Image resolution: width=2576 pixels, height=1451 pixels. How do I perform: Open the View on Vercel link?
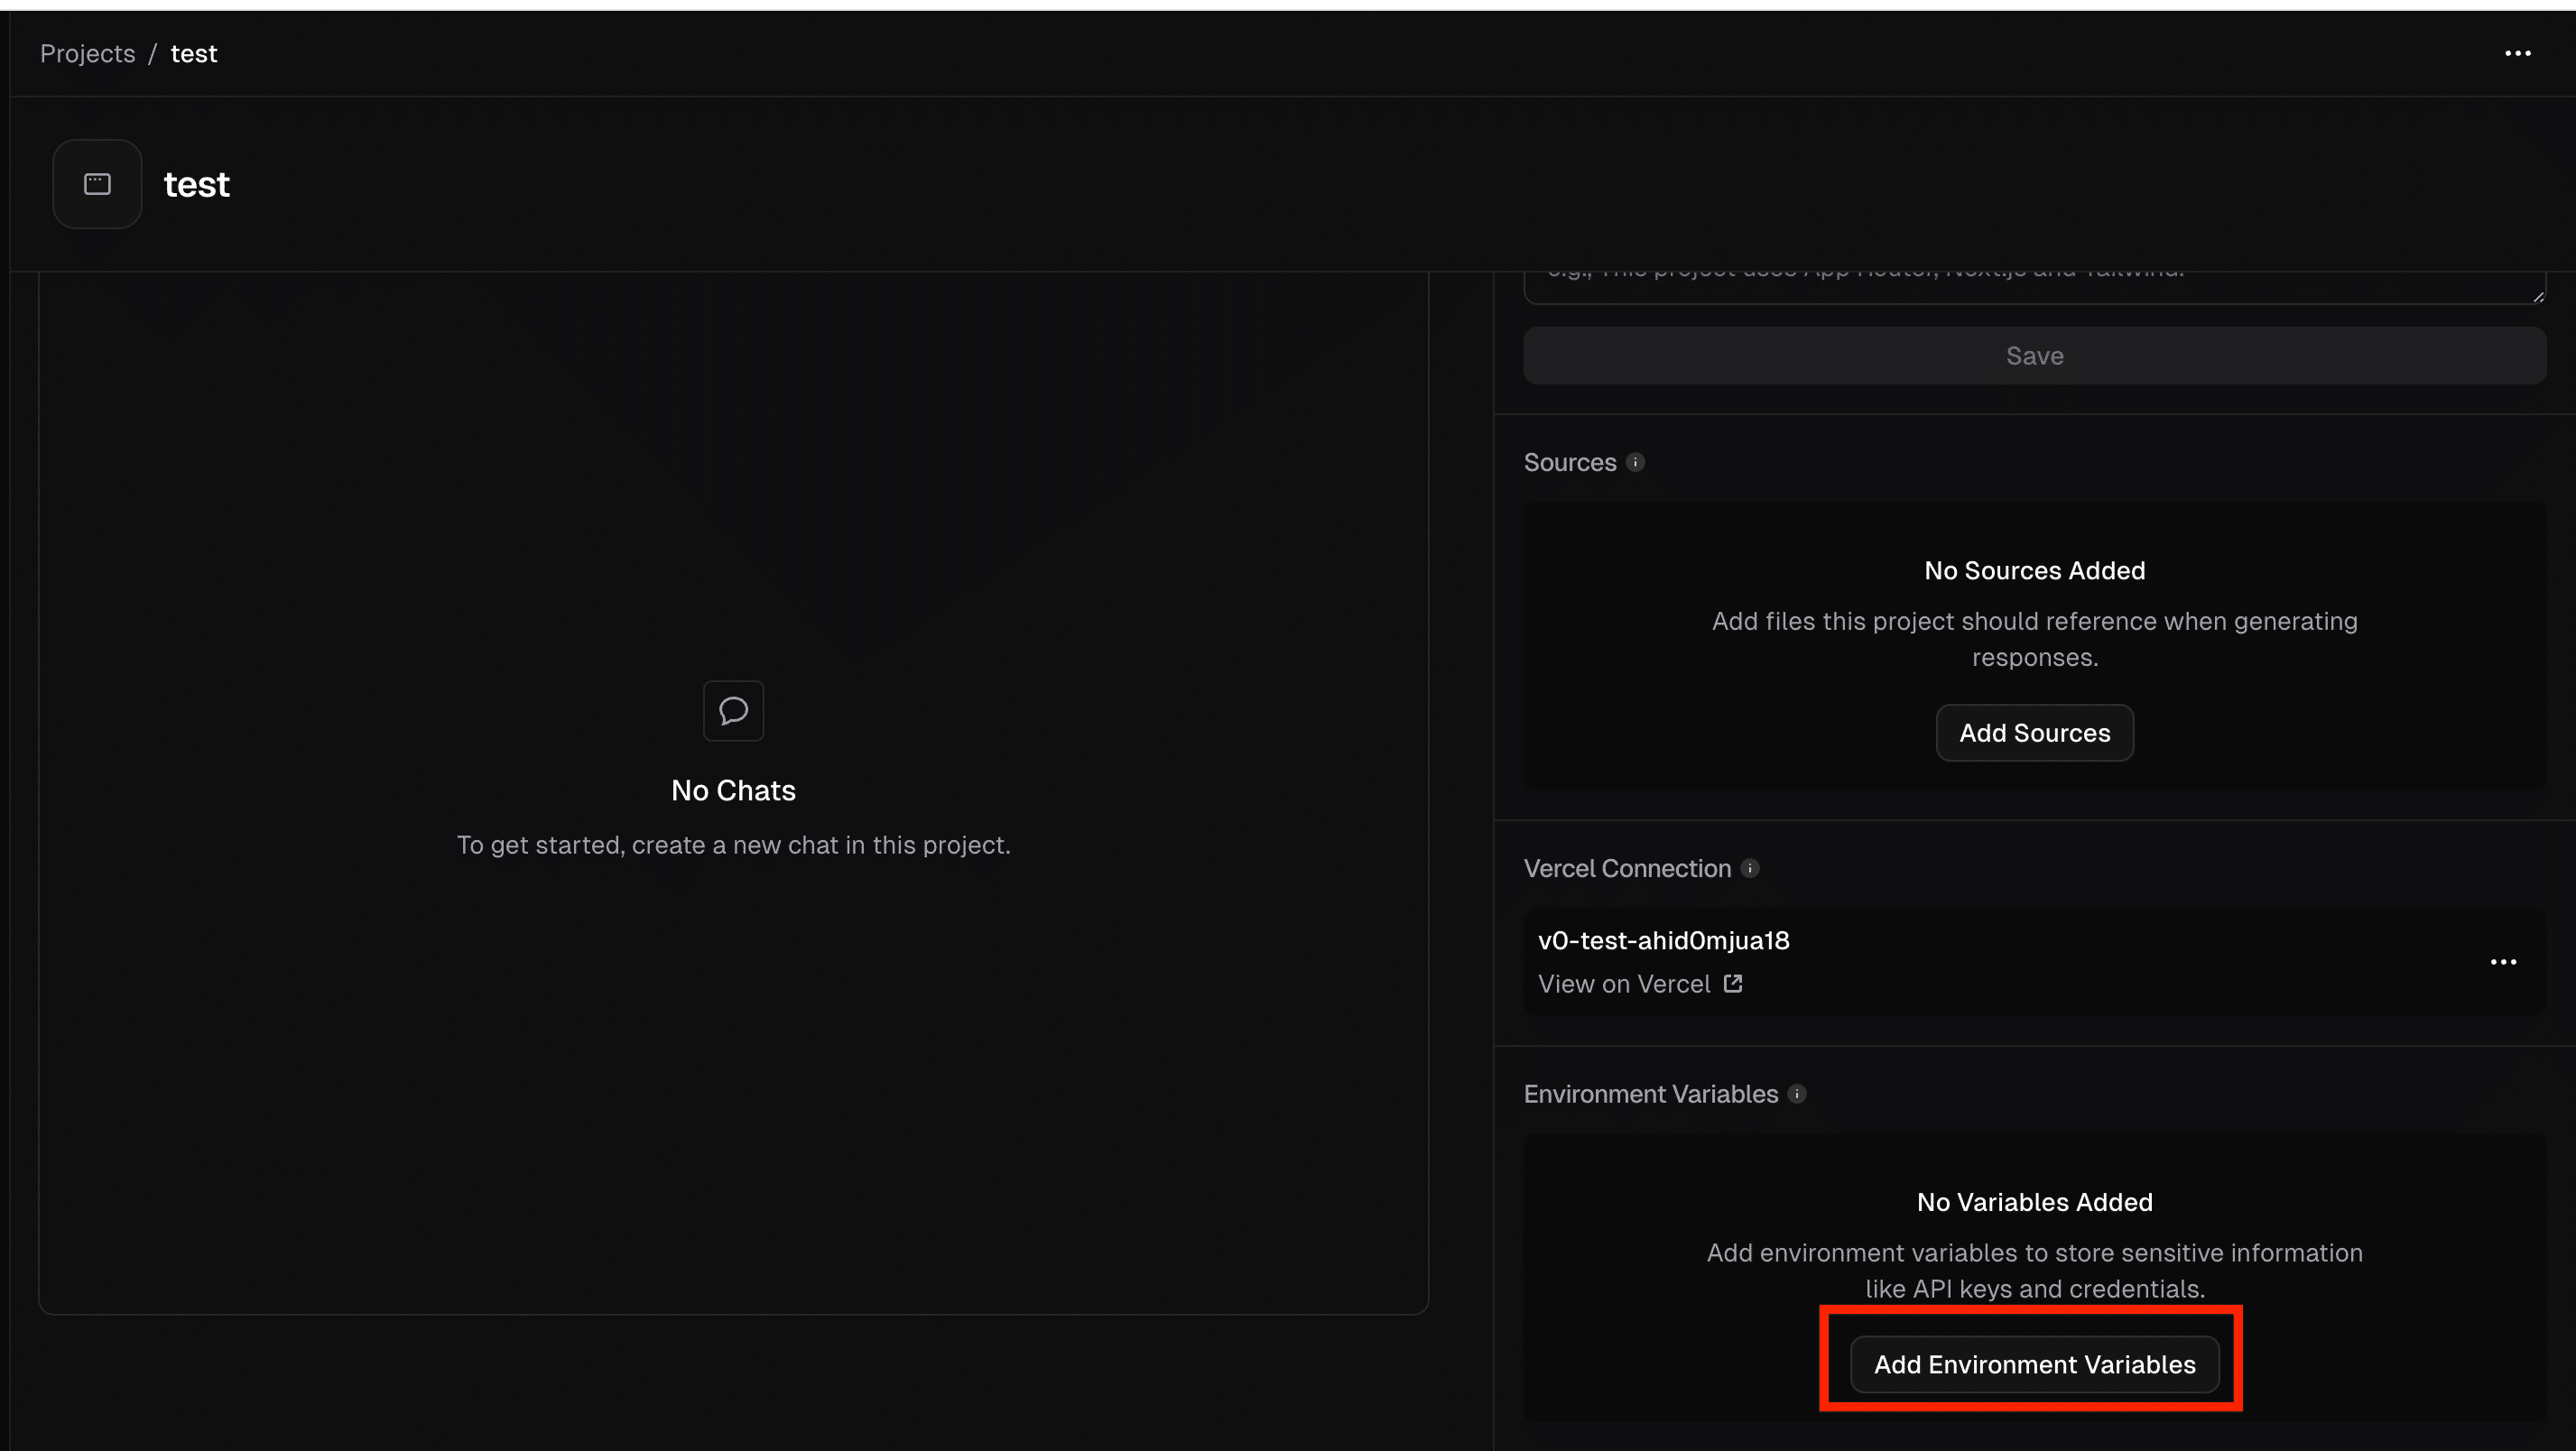(1624, 984)
